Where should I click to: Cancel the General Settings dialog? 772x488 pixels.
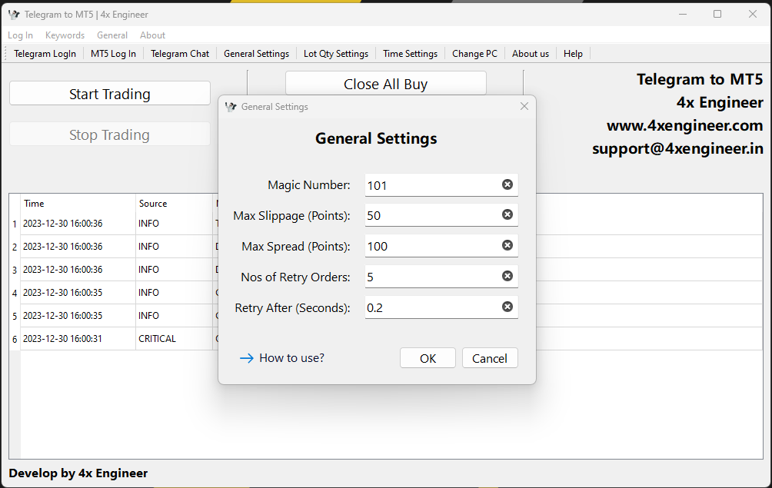tap(490, 358)
